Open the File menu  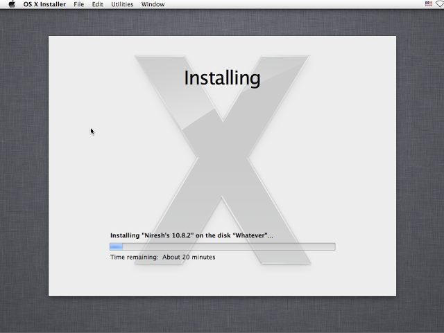pos(79,4)
